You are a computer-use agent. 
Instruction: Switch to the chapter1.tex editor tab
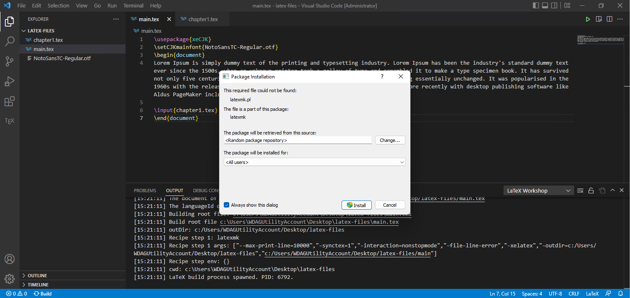click(x=203, y=19)
